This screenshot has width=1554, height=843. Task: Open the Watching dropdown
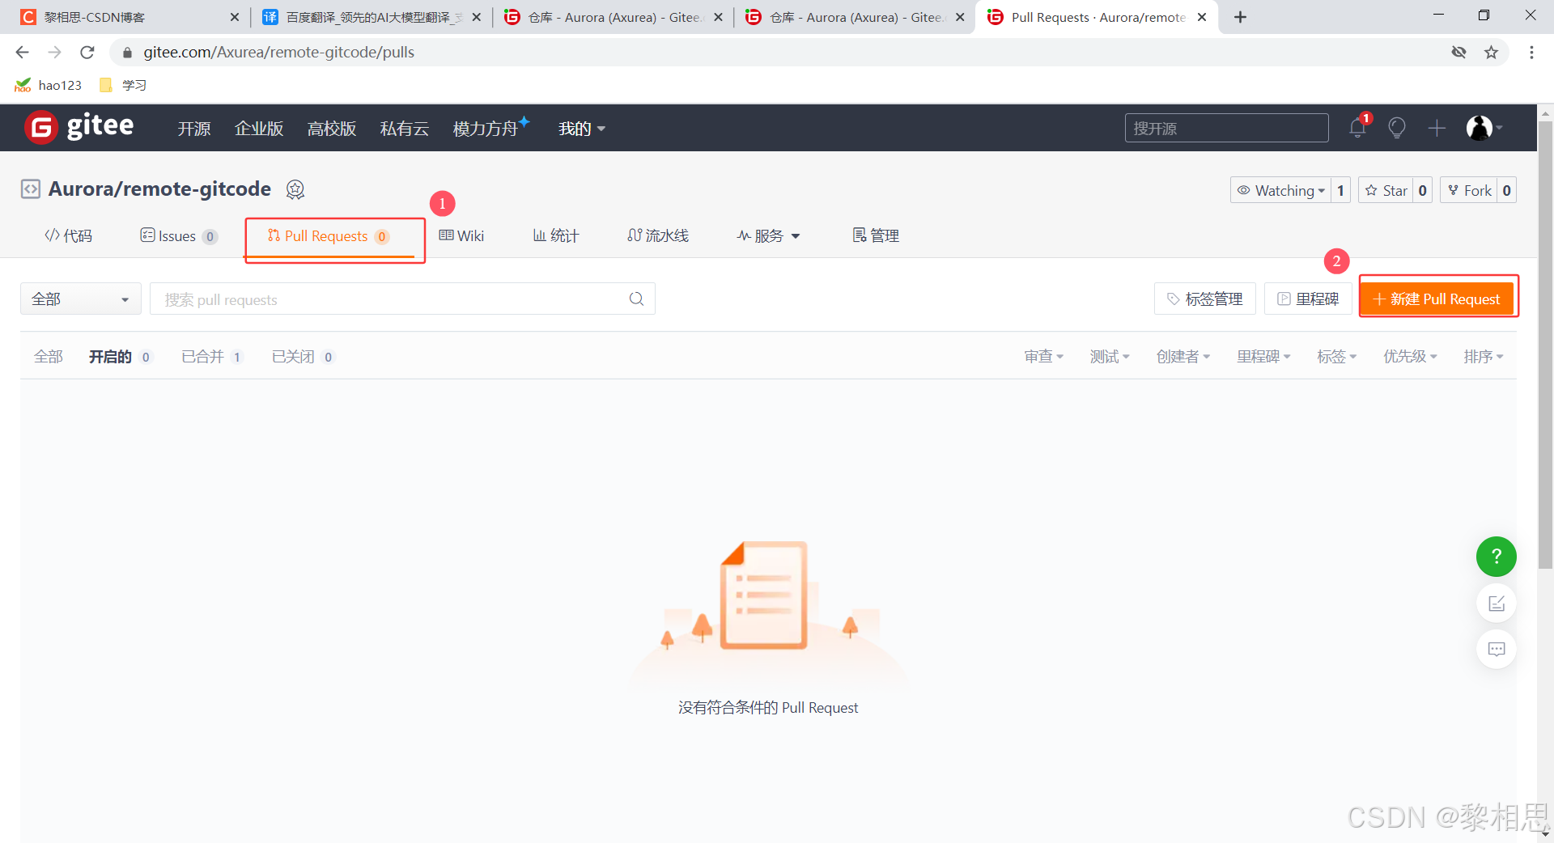[1281, 191]
